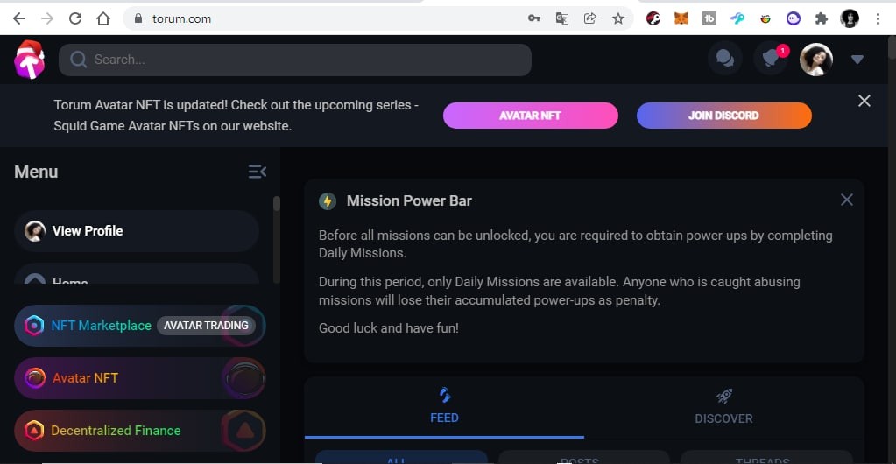Click the password key icon in address bar
896x464 pixels.
pyautogui.click(x=533, y=18)
